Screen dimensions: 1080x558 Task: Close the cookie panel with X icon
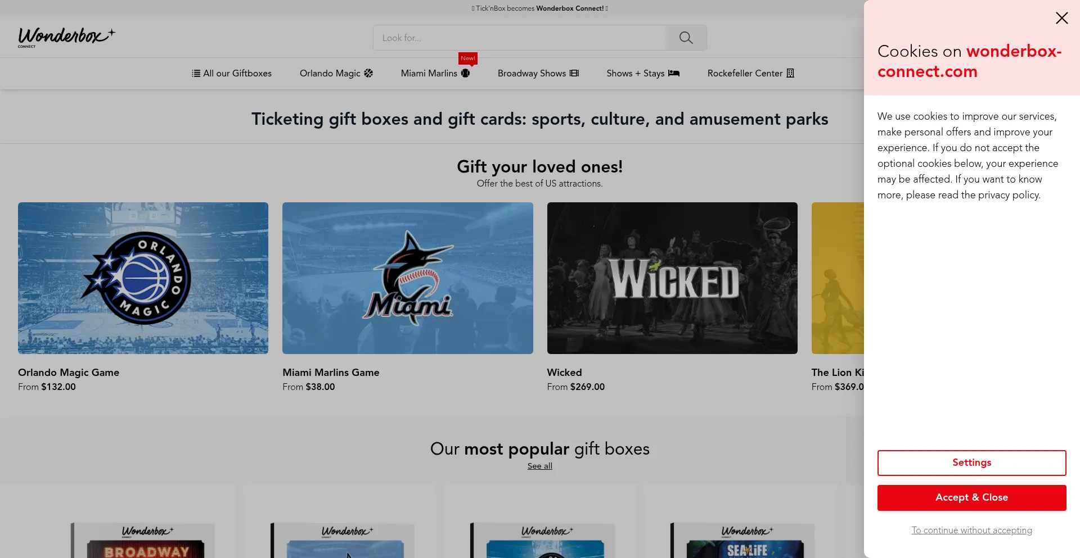[1061, 18]
